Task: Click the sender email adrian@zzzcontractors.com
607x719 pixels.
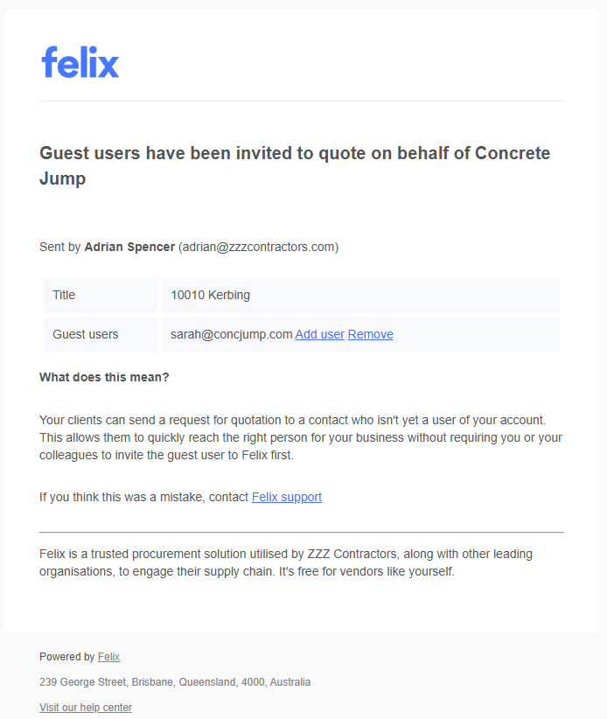Action: [258, 247]
